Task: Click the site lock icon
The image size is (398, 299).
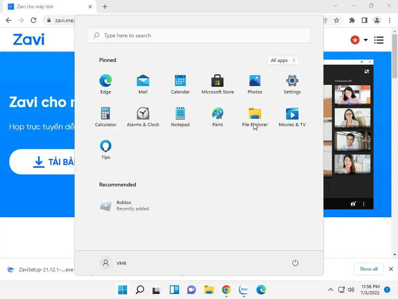Action: (x=49, y=20)
